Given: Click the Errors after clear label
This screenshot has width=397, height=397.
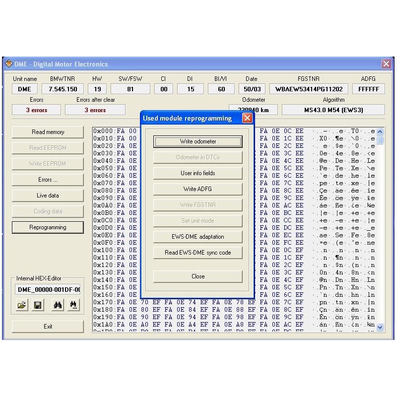Looking at the screenshot, I should 95,100.
